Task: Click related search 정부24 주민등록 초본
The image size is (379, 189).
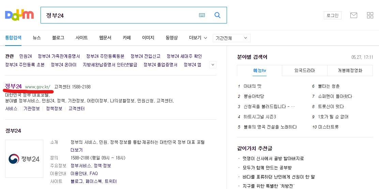Action: [x=25, y=65]
